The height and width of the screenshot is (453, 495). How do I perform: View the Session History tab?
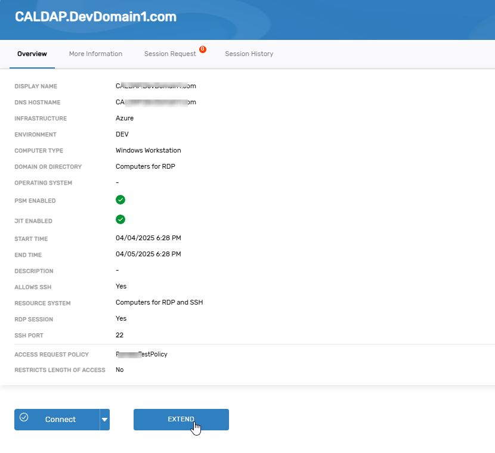pos(249,54)
